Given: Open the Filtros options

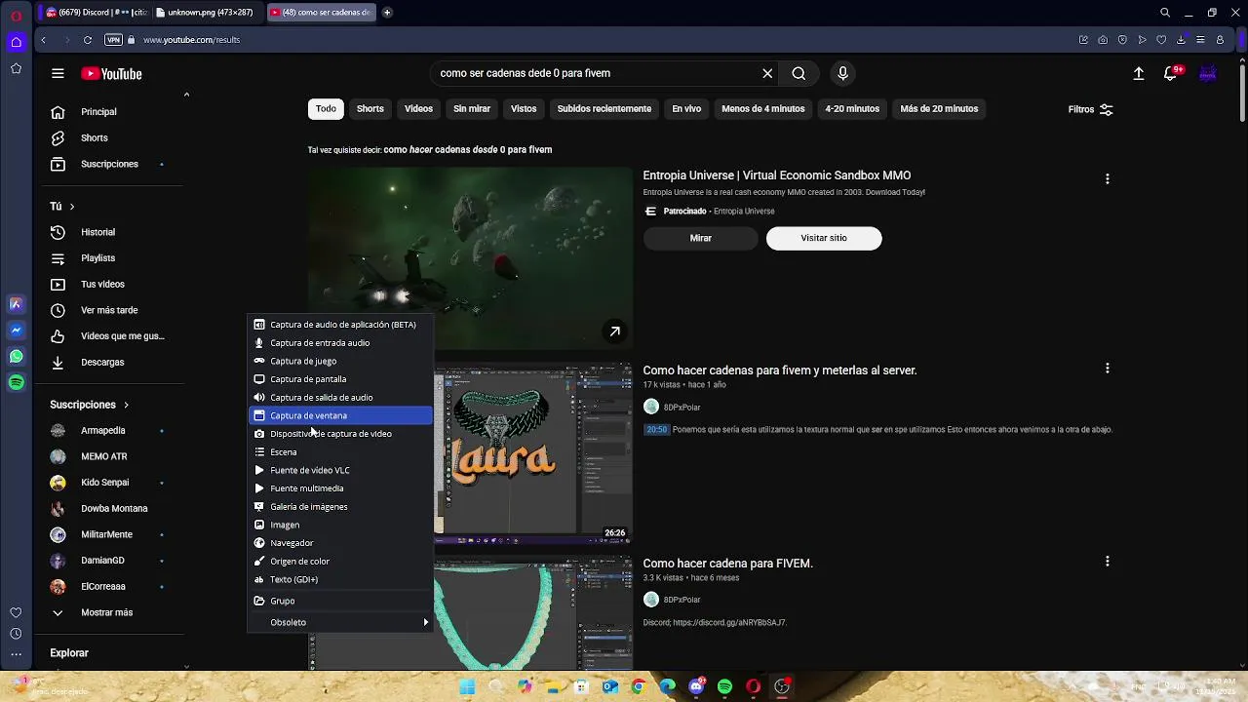Looking at the screenshot, I should pyautogui.click(x=1090, y=109).
